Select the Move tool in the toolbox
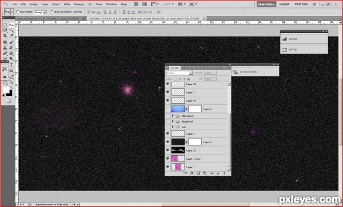The width and height of the screenshot is (343, 207). pos(11,25)
